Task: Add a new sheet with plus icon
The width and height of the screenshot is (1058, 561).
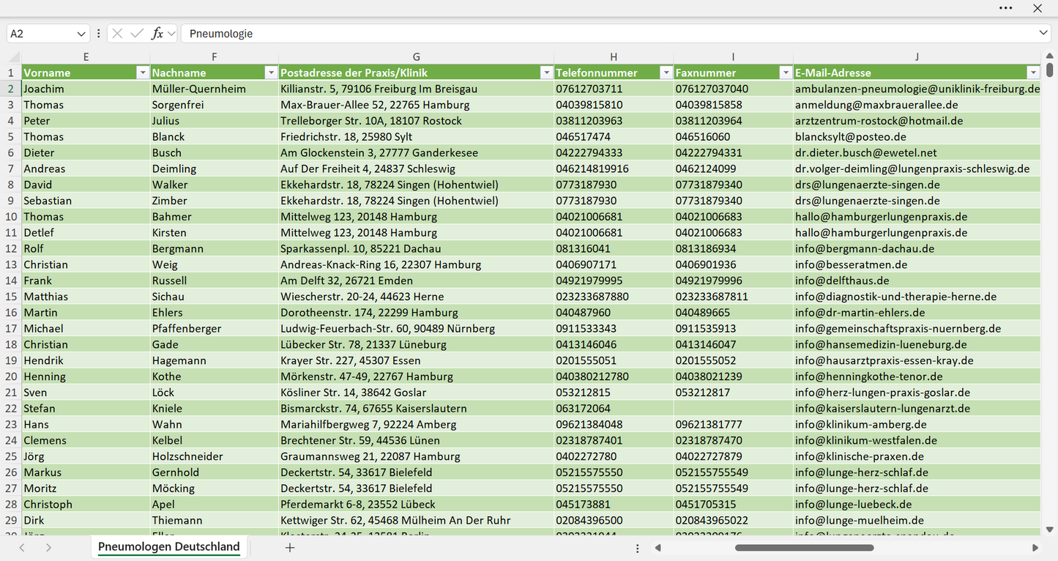Action: click(290, 547)
